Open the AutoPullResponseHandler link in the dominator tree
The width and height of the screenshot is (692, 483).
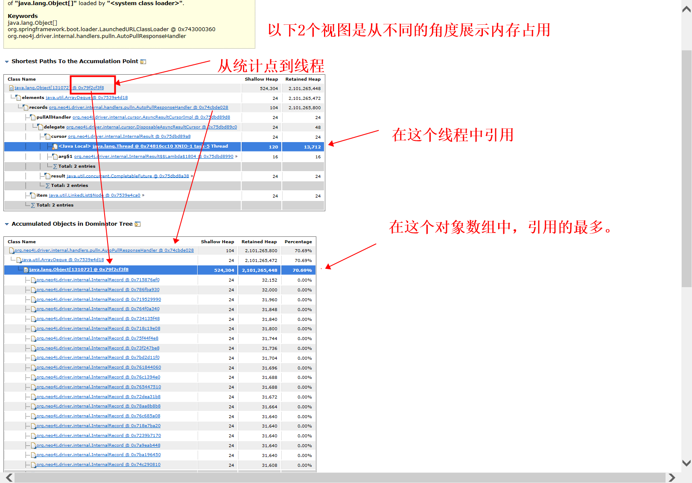point(104,250)
